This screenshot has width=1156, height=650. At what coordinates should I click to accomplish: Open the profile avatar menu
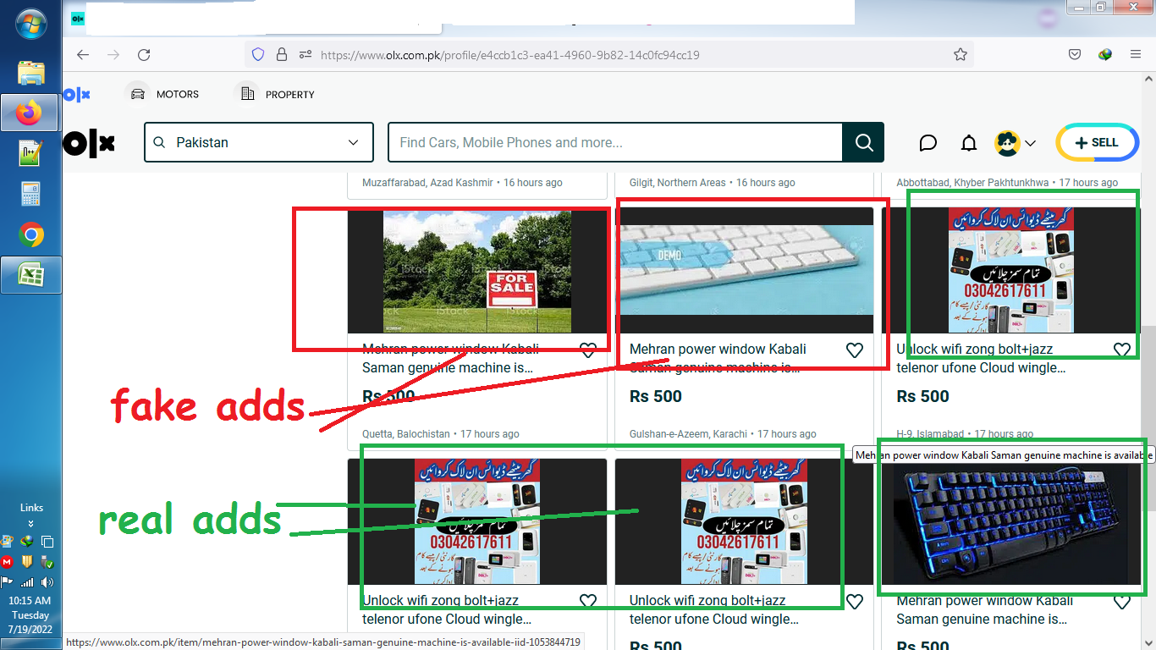pyautogui.click(x=1015, y=143)
